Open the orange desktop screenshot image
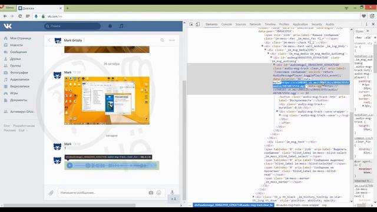 tap(107, 101)
